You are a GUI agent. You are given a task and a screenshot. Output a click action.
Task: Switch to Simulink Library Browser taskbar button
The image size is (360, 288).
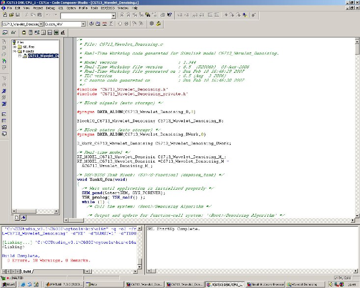(265, 285)
